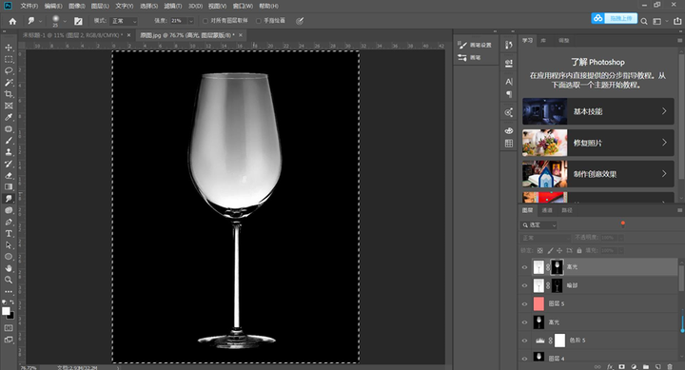Select the Pen tool
685x370 pixels.
(x=9, y=222)
